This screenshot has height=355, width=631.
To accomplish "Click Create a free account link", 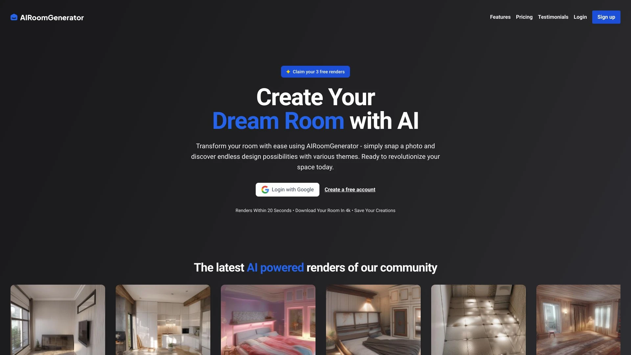I will coord(350,189).
